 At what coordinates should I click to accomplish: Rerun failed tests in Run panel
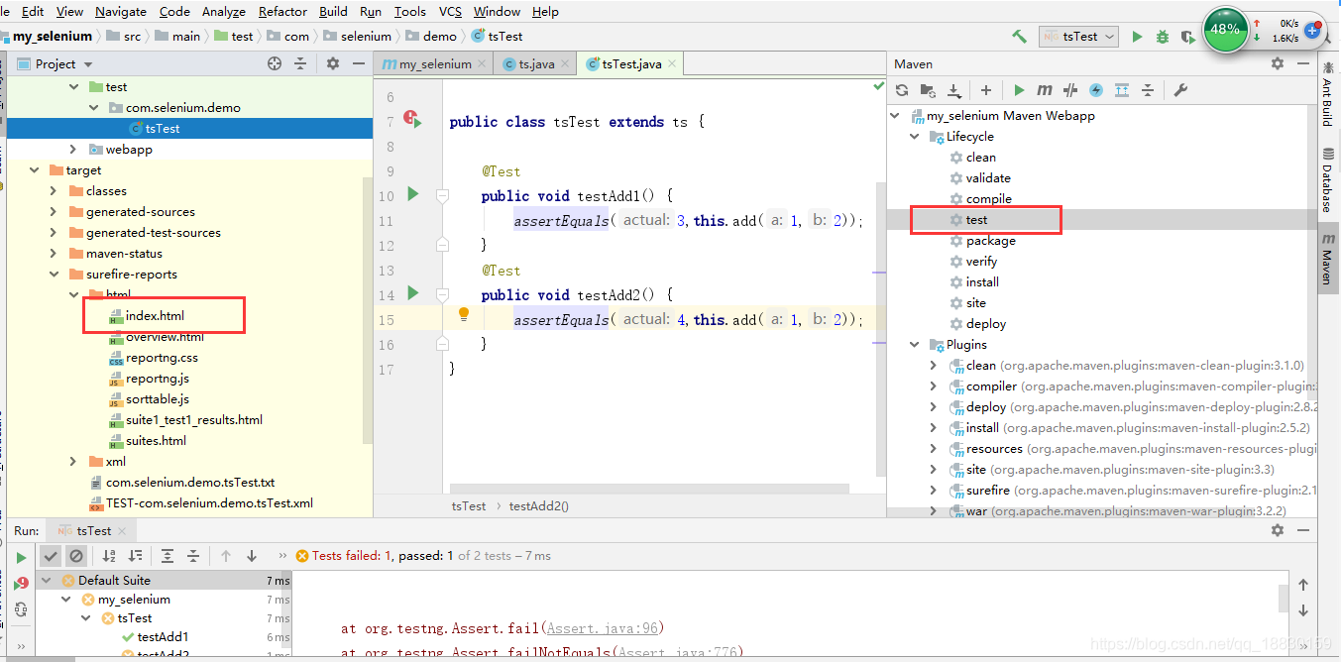tap(21, 585)
